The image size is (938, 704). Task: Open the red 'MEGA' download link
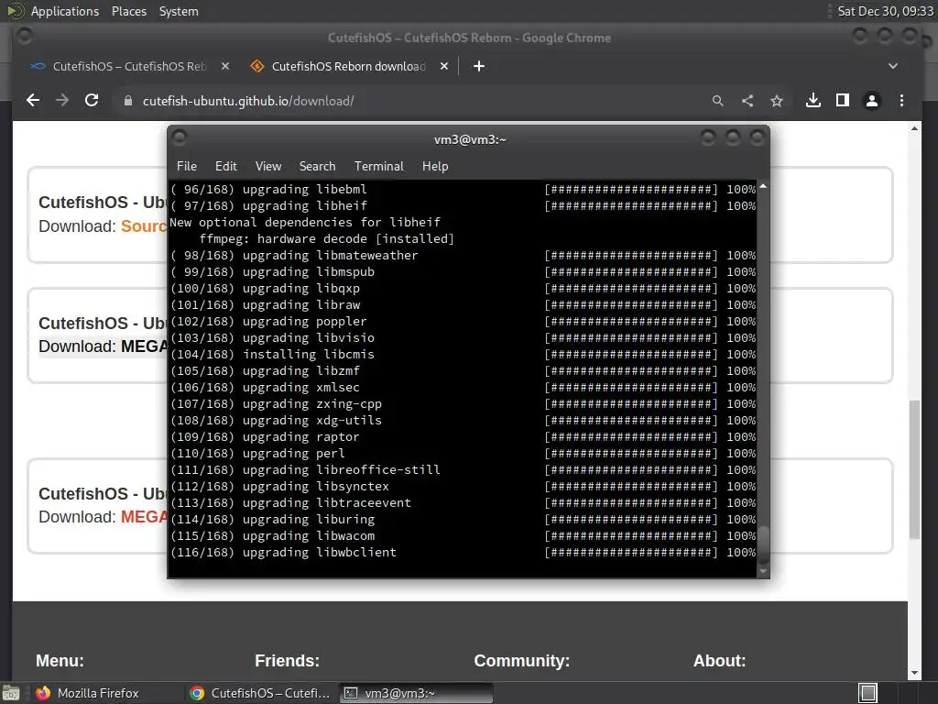click(x=144, y=517)
